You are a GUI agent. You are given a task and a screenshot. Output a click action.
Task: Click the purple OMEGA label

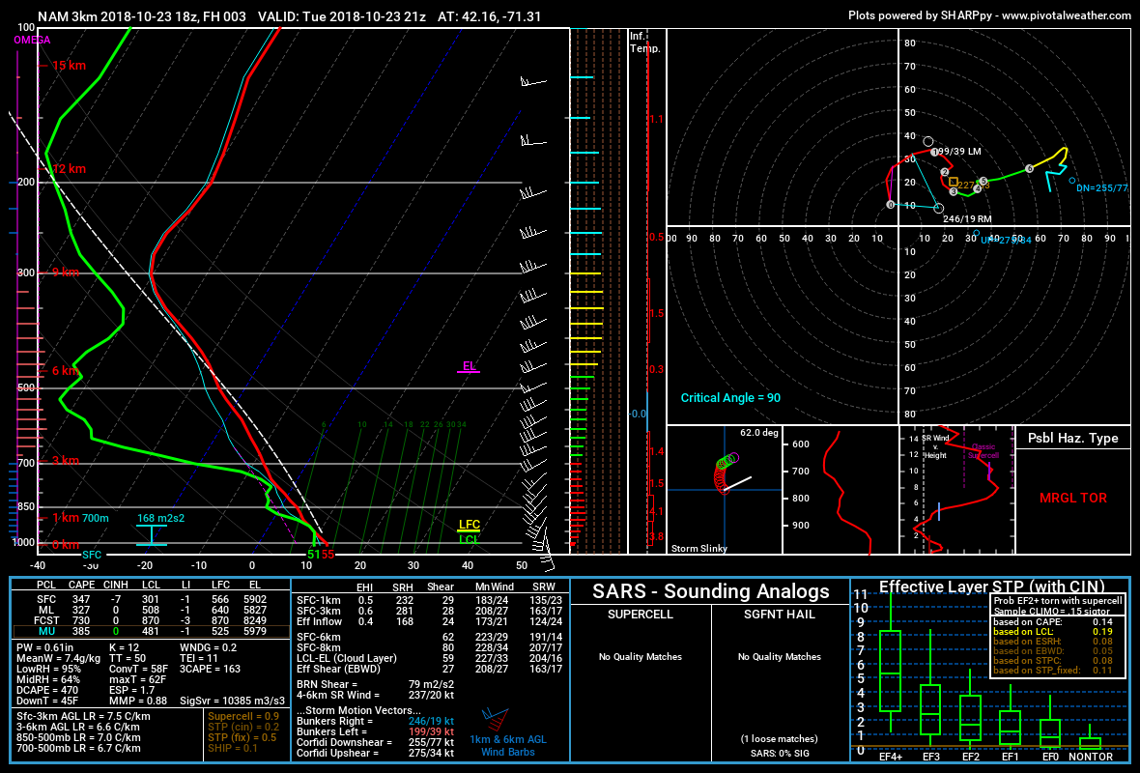32,40
